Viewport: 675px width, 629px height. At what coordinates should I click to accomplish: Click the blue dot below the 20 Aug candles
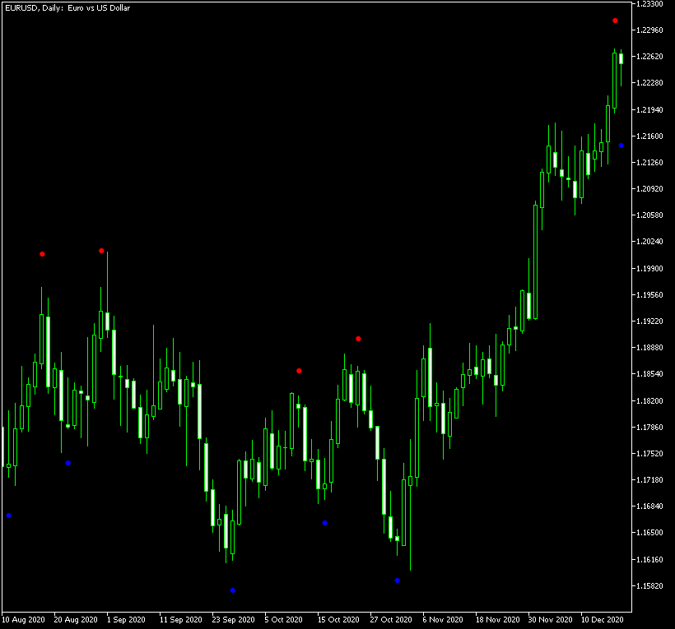(68, 463)
